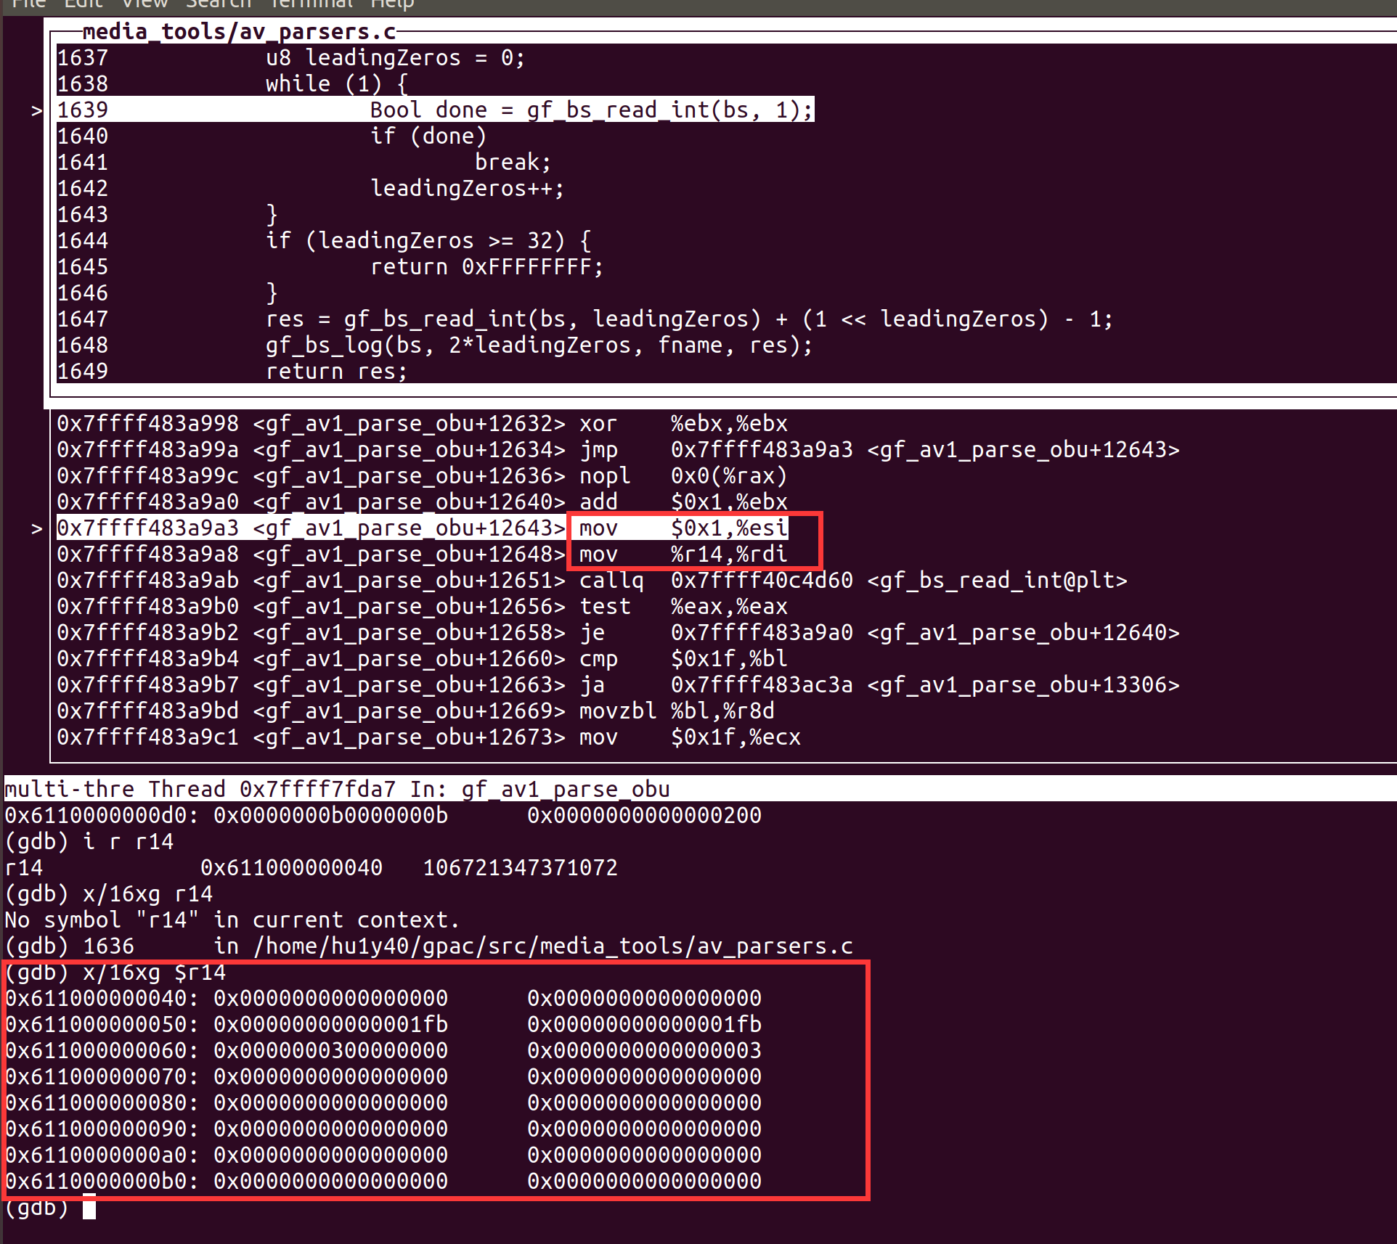Click source file title media_tools/av_parsers.c
1397x1244 pixels.
pyautogui.click(x=239, y=32)
